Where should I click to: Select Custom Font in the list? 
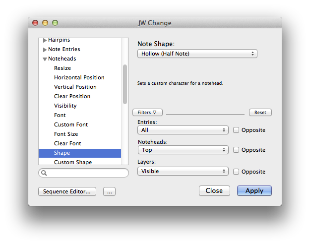71,124
